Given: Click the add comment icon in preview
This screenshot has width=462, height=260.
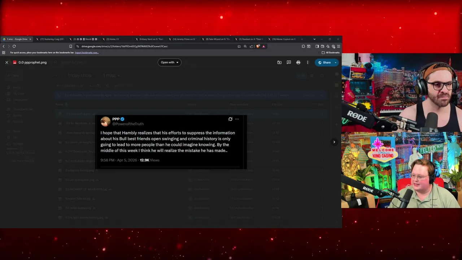Looking at the screenshot, I should pyautogui.click(x=289, y=62).
